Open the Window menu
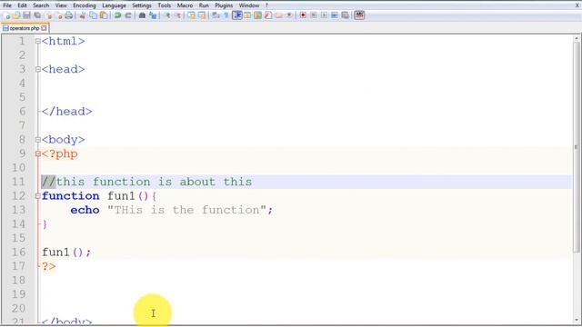Viewport: 582px width, 327px height. pyautogui.click(x=249, y=5)
